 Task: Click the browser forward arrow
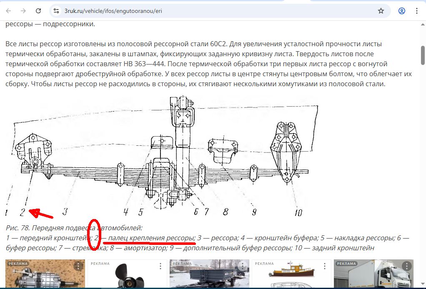point(23,11)
